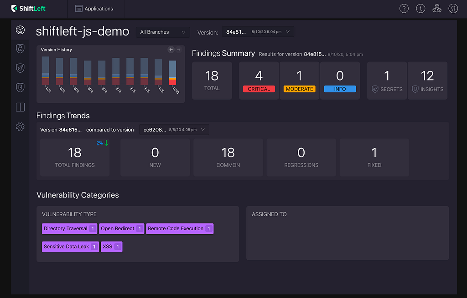Open the 12 INSIGHTS card

[x=427, y=81]
